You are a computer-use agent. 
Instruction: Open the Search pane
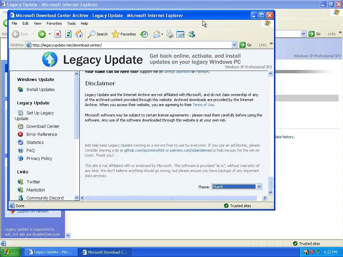98,34
